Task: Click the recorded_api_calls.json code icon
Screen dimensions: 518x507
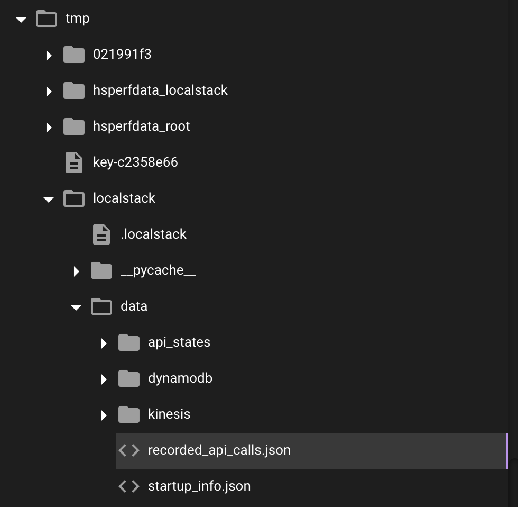Action: click(129, 450)
